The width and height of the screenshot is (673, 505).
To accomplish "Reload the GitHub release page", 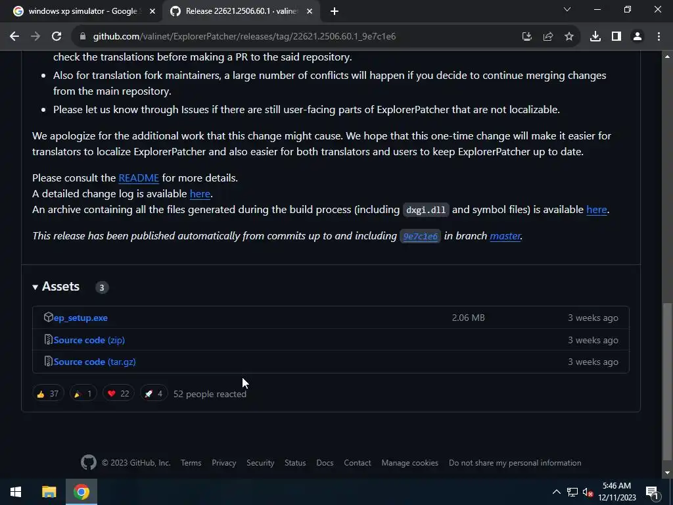I will pos(57,37).
